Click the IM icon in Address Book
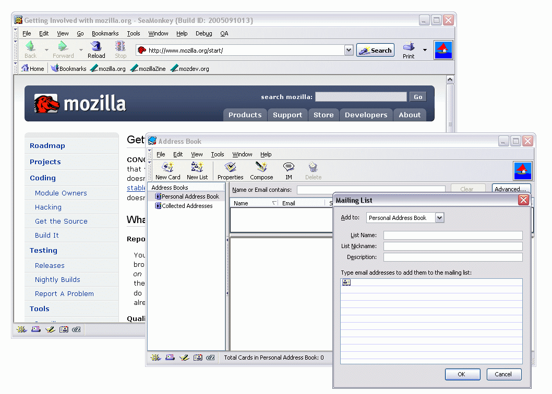This screenshot has width=552, height=394. (289, 171)
